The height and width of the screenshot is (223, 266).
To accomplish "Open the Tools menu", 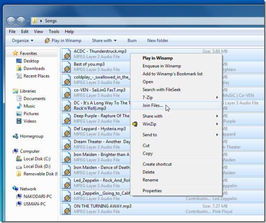I will [54, 32].
